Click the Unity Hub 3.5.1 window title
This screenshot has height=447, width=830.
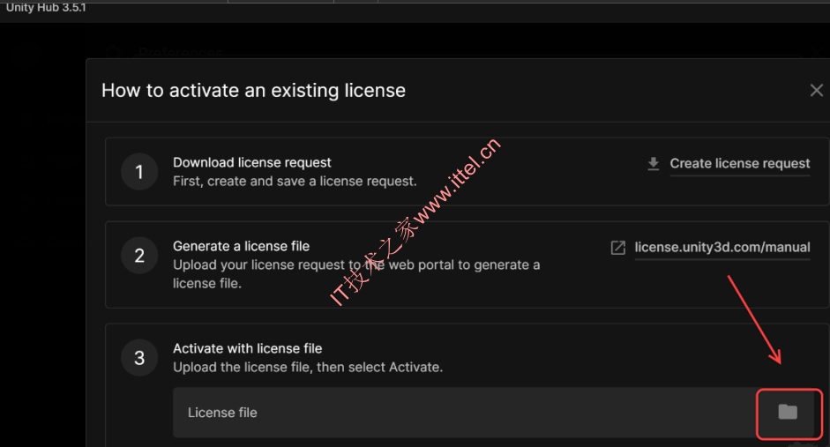coord(46,7)
